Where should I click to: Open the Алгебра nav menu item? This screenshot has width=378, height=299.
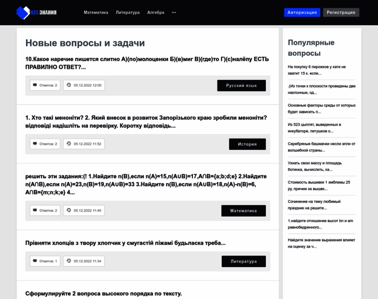[x=156, y=12]
